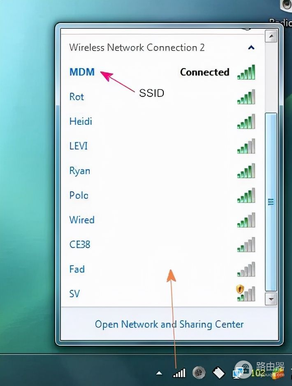Select the CE38 wireless network
The width and height of the screenshot is (292, 386).
pos(162,244)
